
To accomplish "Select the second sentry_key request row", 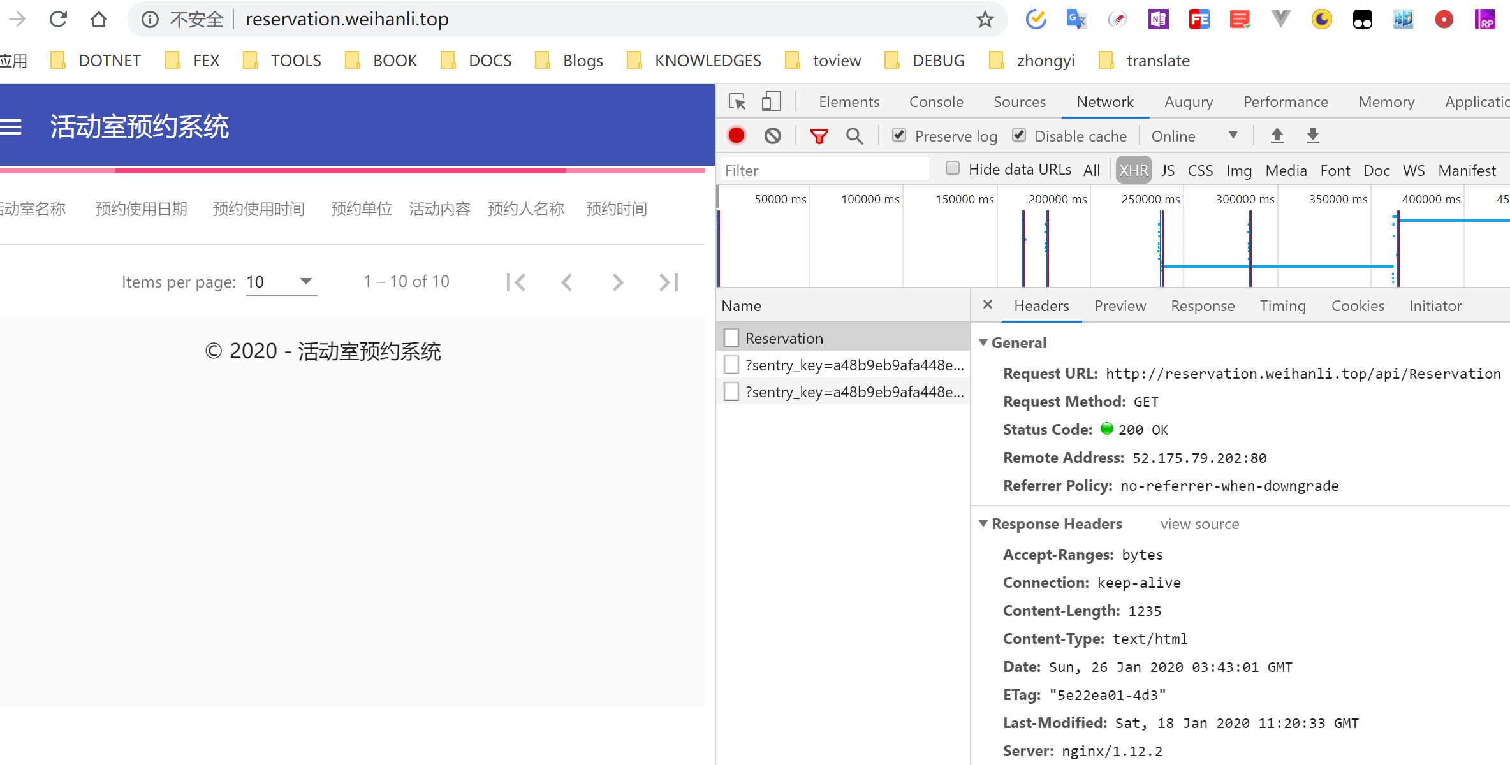I will click(843, 391).
